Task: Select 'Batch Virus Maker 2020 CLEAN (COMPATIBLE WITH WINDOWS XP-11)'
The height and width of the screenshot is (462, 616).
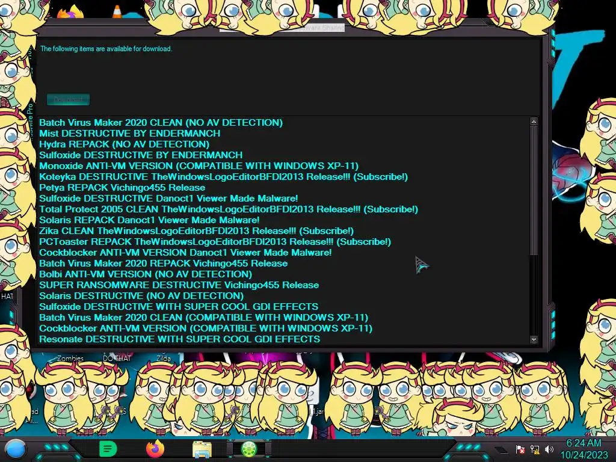Action: click(x=203, y=318)
